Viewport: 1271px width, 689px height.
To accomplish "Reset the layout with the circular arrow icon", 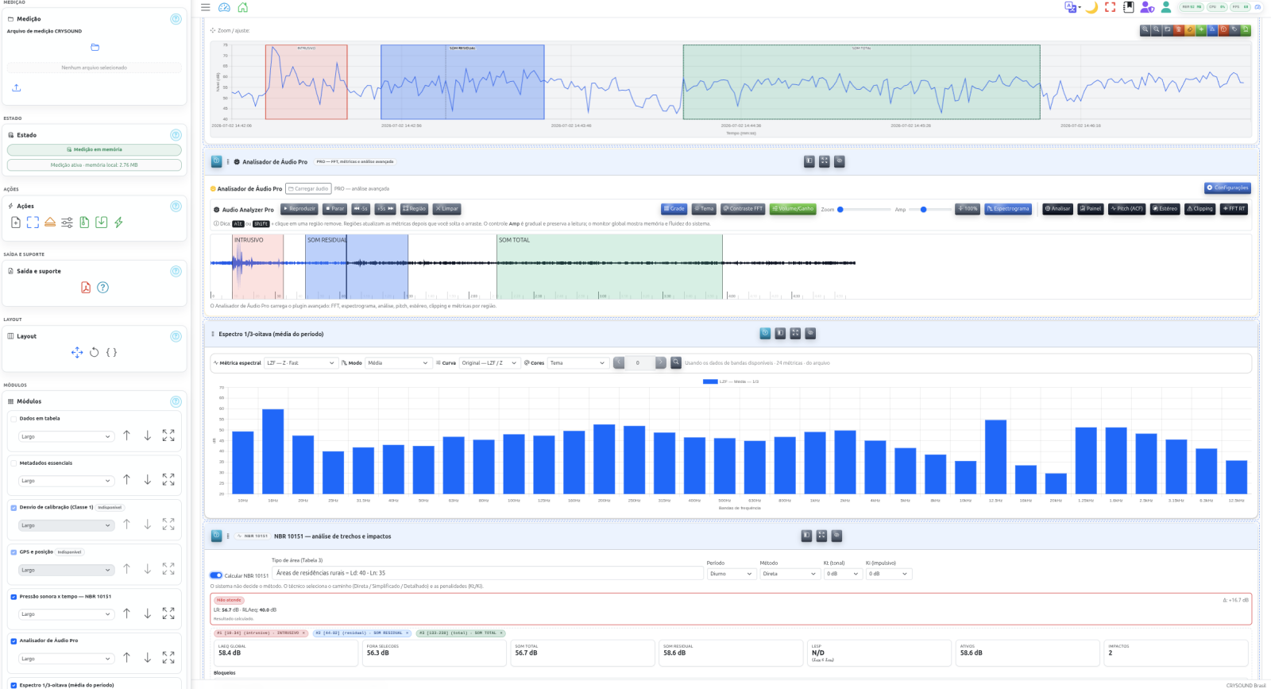I will [x=95, y=352].
